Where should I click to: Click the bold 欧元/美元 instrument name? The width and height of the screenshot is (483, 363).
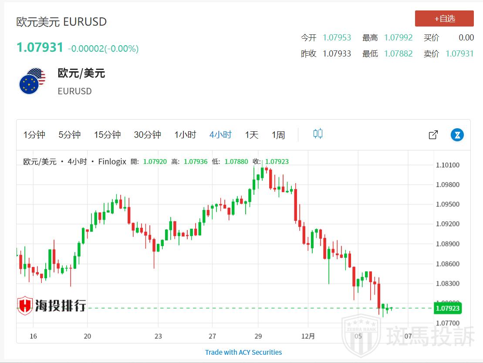tap(81, 73)
